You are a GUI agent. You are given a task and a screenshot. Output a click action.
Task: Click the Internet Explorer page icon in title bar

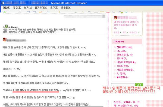click(3, 3)
